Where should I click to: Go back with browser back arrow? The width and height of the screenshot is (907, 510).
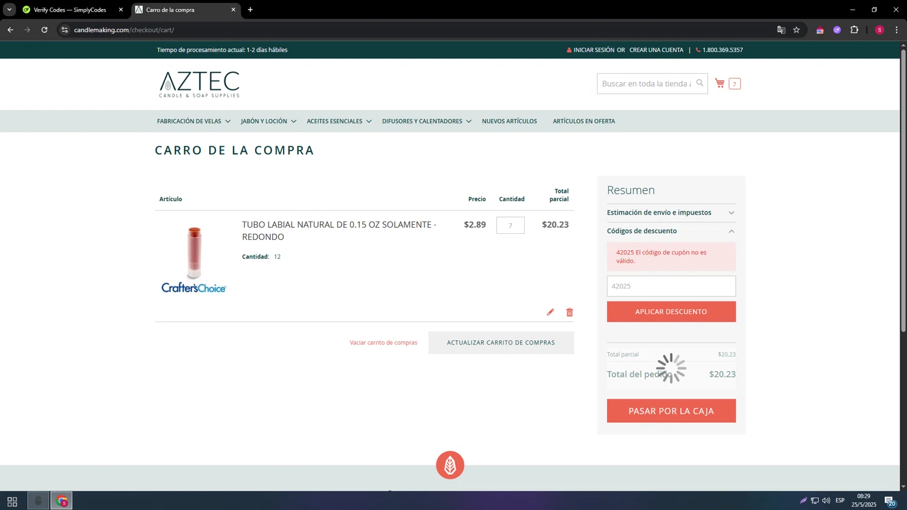click(10, 30)
